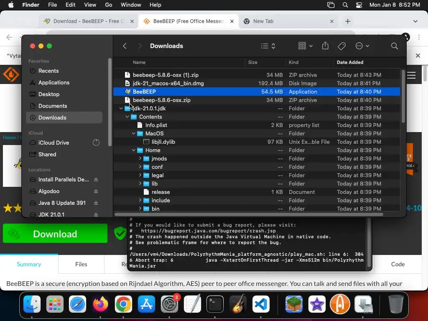Open the Files tab on webpage

[81, 264]
